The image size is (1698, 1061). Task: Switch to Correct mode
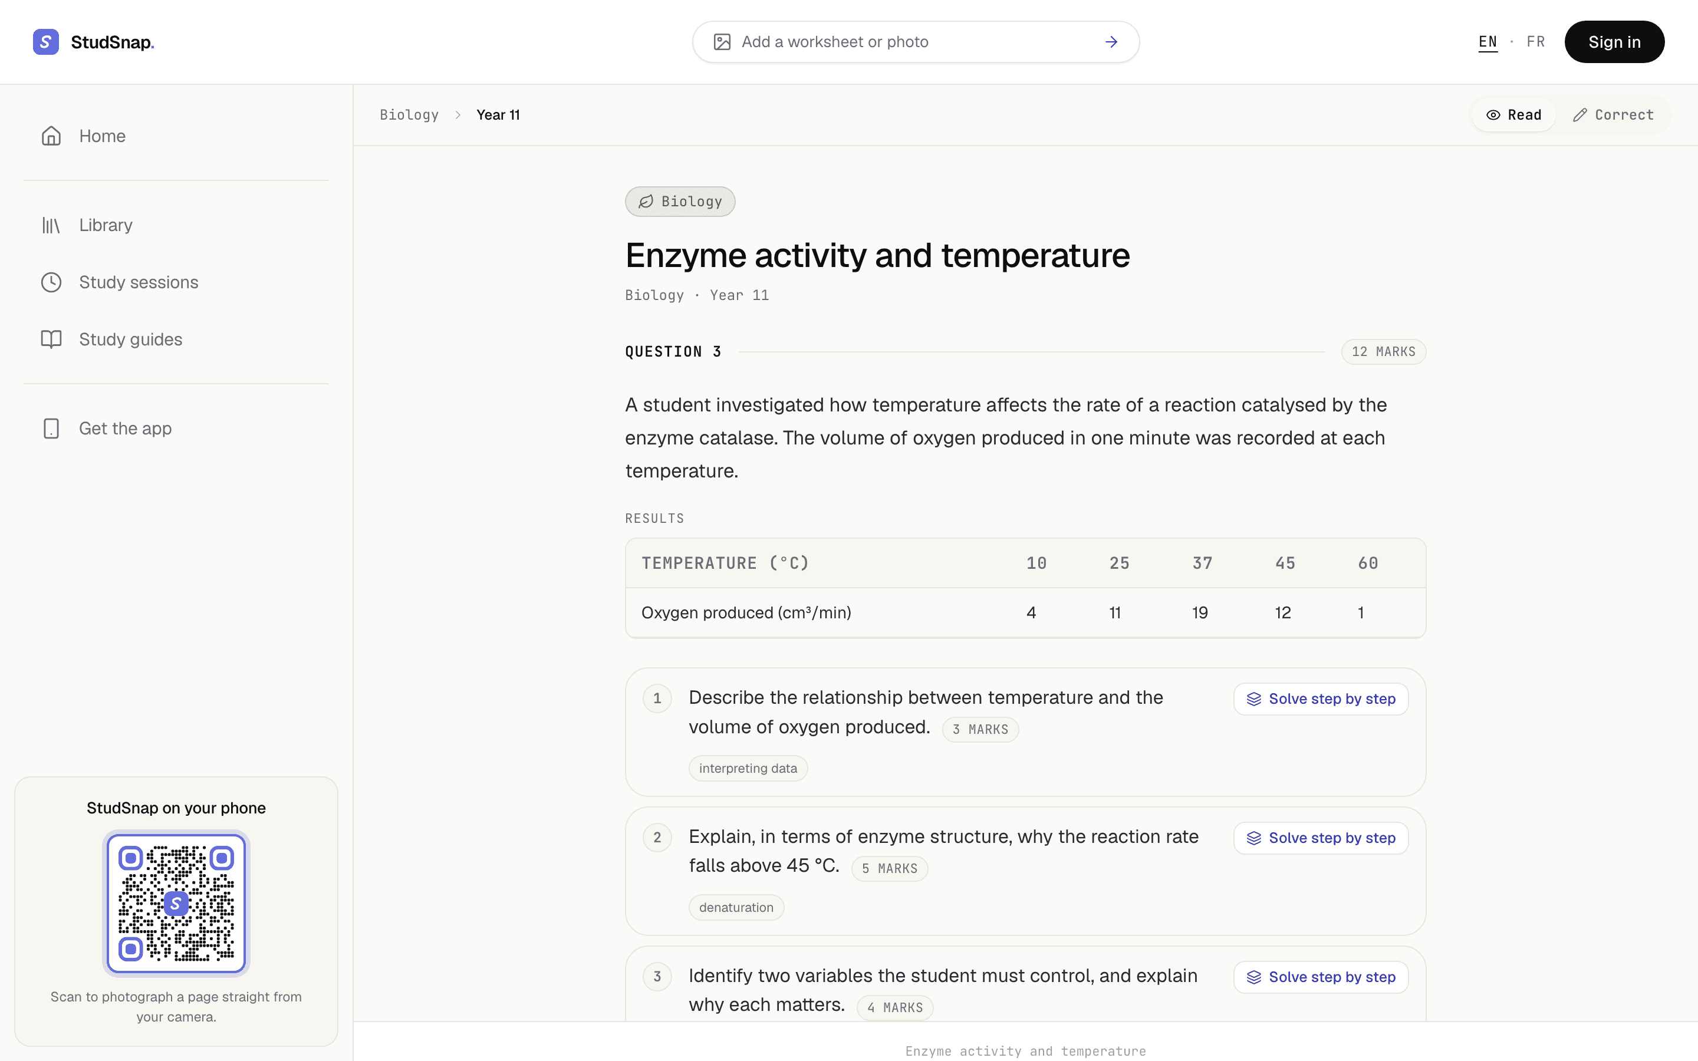pos(1613,115)
